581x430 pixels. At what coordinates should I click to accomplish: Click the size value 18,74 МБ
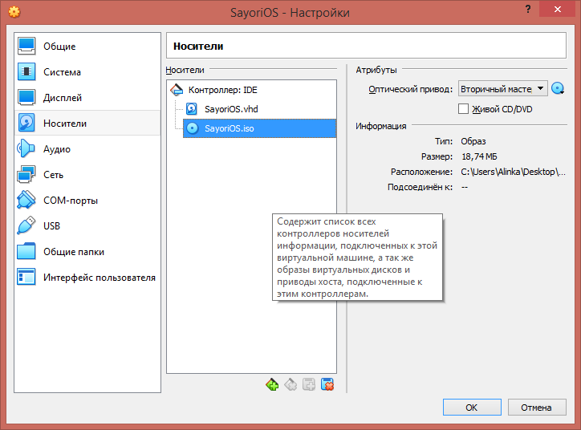tap(479, 156)
